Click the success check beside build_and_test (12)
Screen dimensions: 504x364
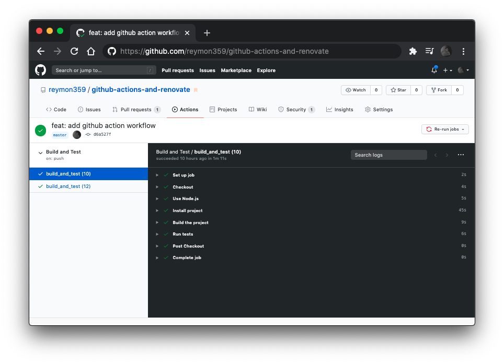coord(40,185)
